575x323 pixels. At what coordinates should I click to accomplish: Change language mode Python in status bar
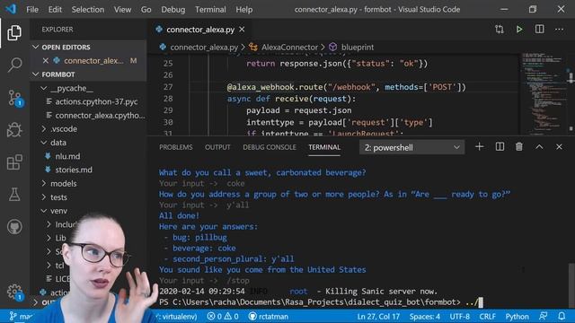pyautogui.click(x=517, y=316)
